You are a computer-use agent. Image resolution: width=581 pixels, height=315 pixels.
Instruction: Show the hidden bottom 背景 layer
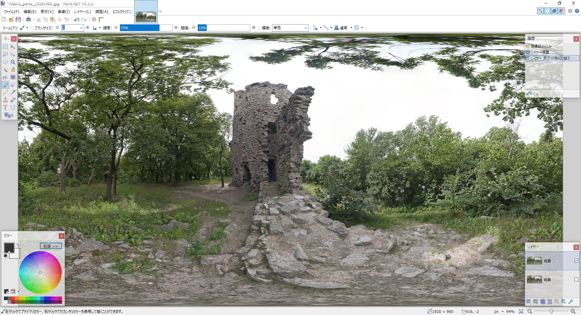coord(576,280)
